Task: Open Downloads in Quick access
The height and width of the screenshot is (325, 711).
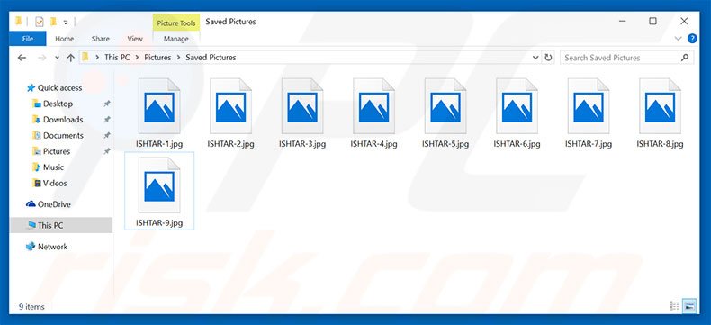Action: 63,120
